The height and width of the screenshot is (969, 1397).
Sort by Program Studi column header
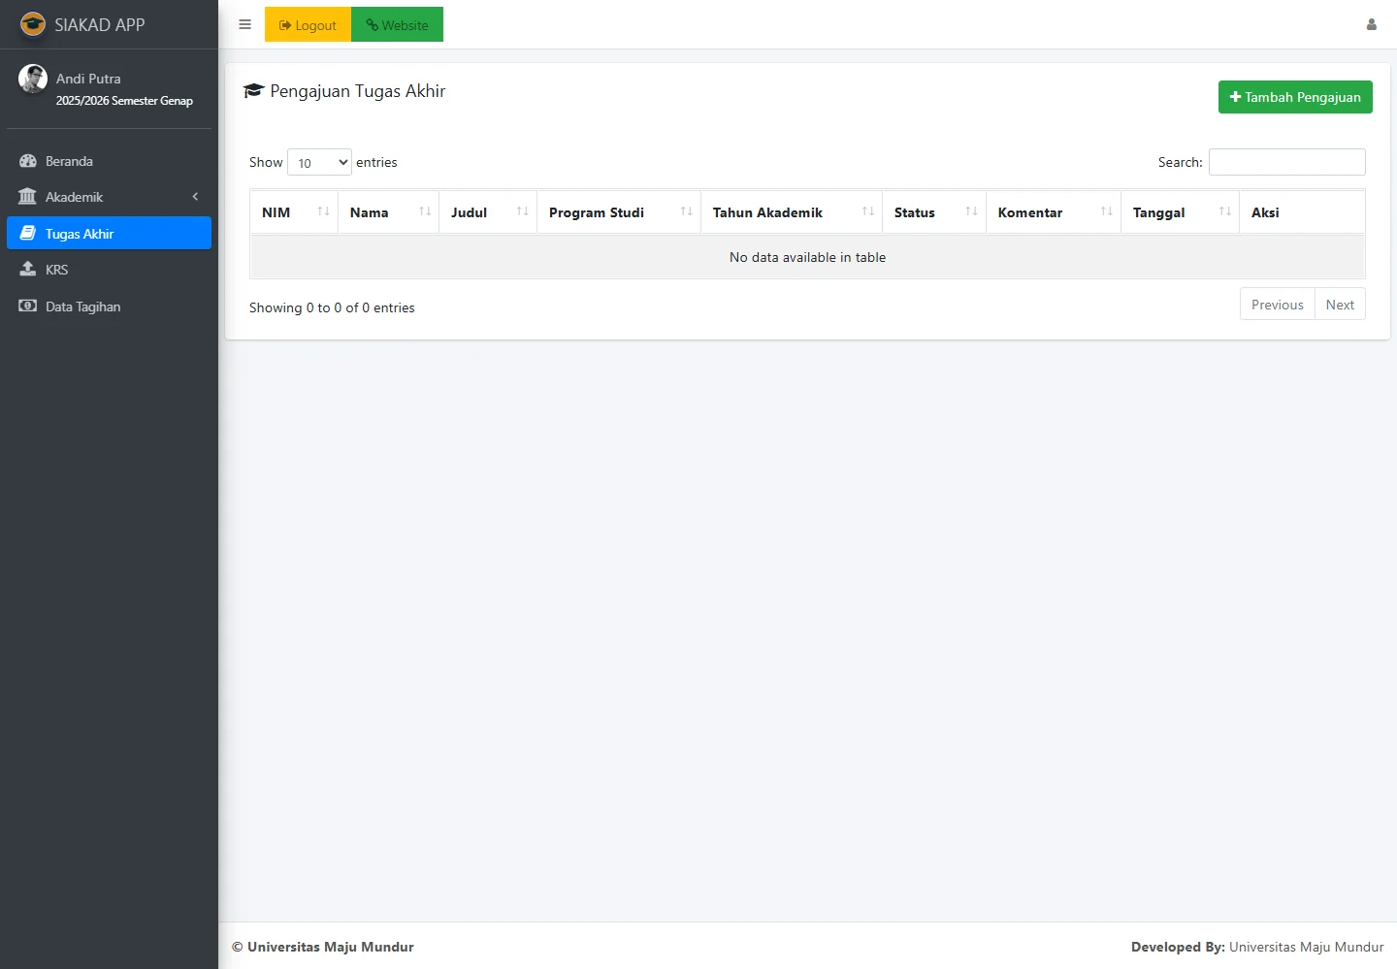point(618,212)
